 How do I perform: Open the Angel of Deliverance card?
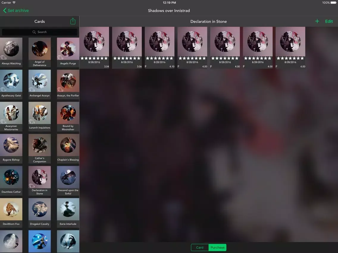[40, 52]
